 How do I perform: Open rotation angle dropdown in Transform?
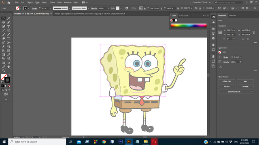click(234, 39)
